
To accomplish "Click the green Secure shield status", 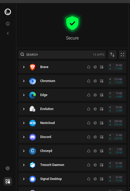I will [72, 23].
